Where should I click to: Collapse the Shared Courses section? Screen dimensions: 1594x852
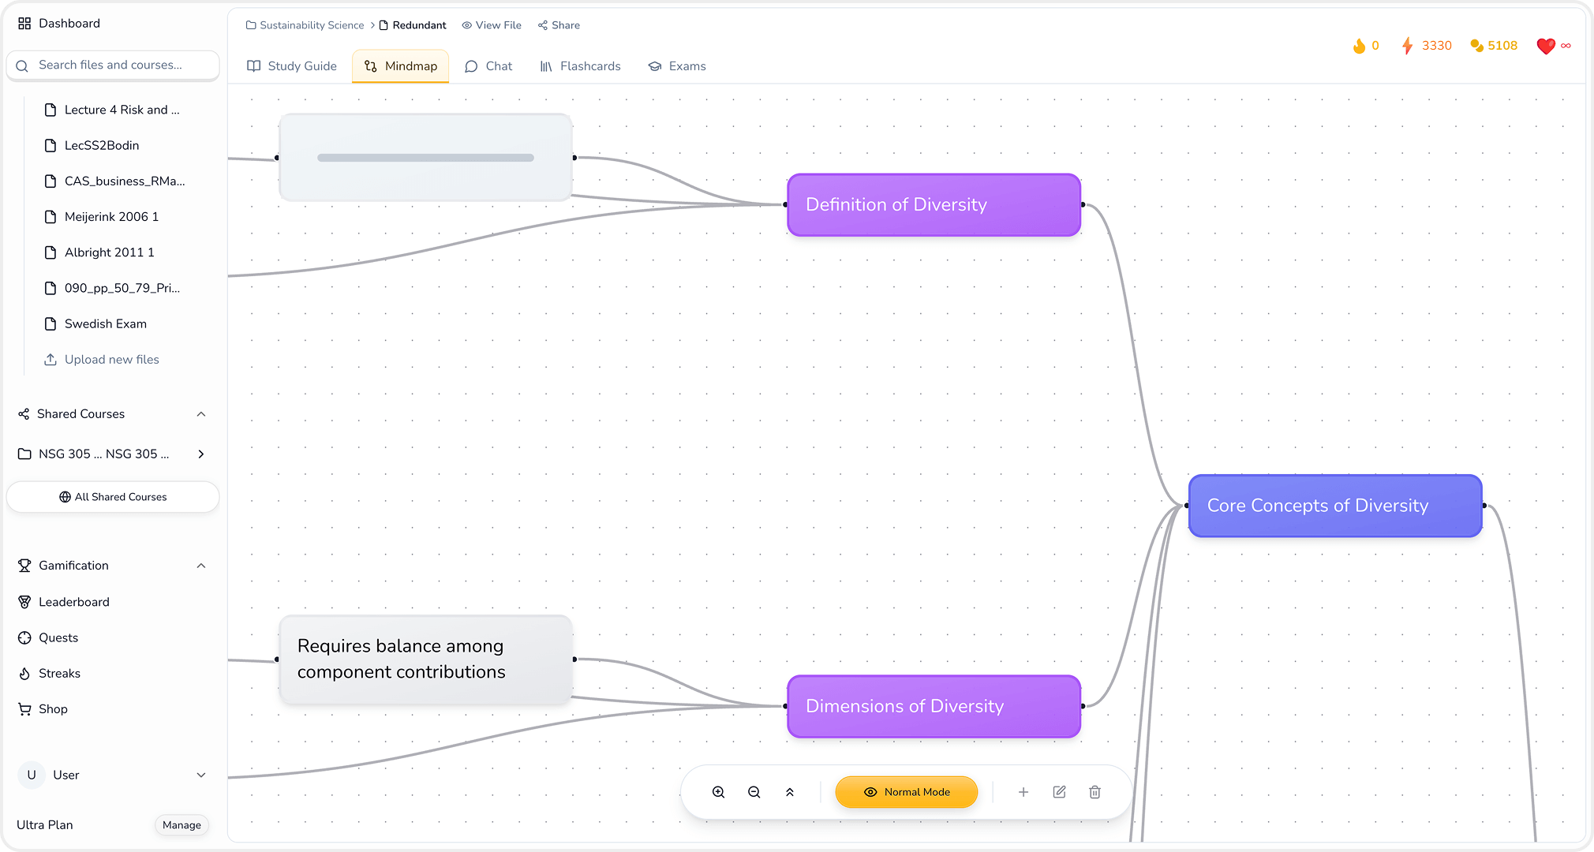coord(201,414)
